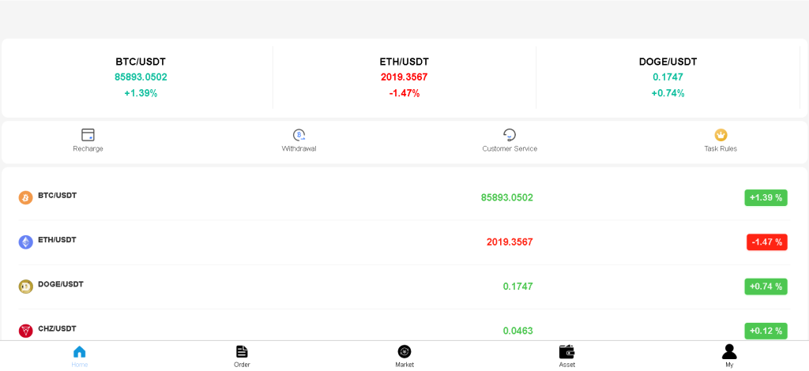This screenshot has width=809, height=371.
Task: Click the red CHZ coin icon
Action: tap(26, 331)
